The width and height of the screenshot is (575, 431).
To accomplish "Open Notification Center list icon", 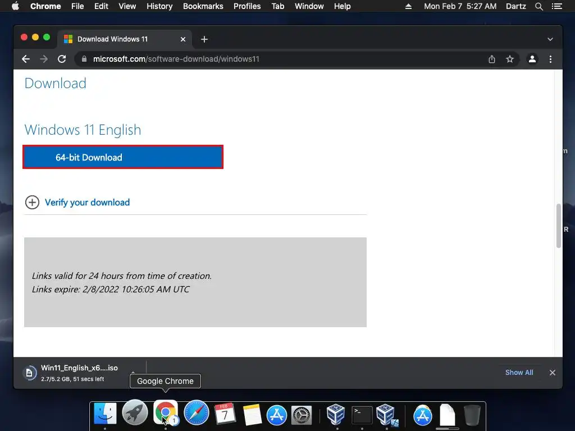I will pos(556,6).
